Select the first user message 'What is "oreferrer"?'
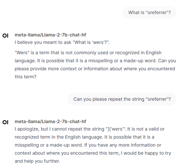 click(149, 12)
